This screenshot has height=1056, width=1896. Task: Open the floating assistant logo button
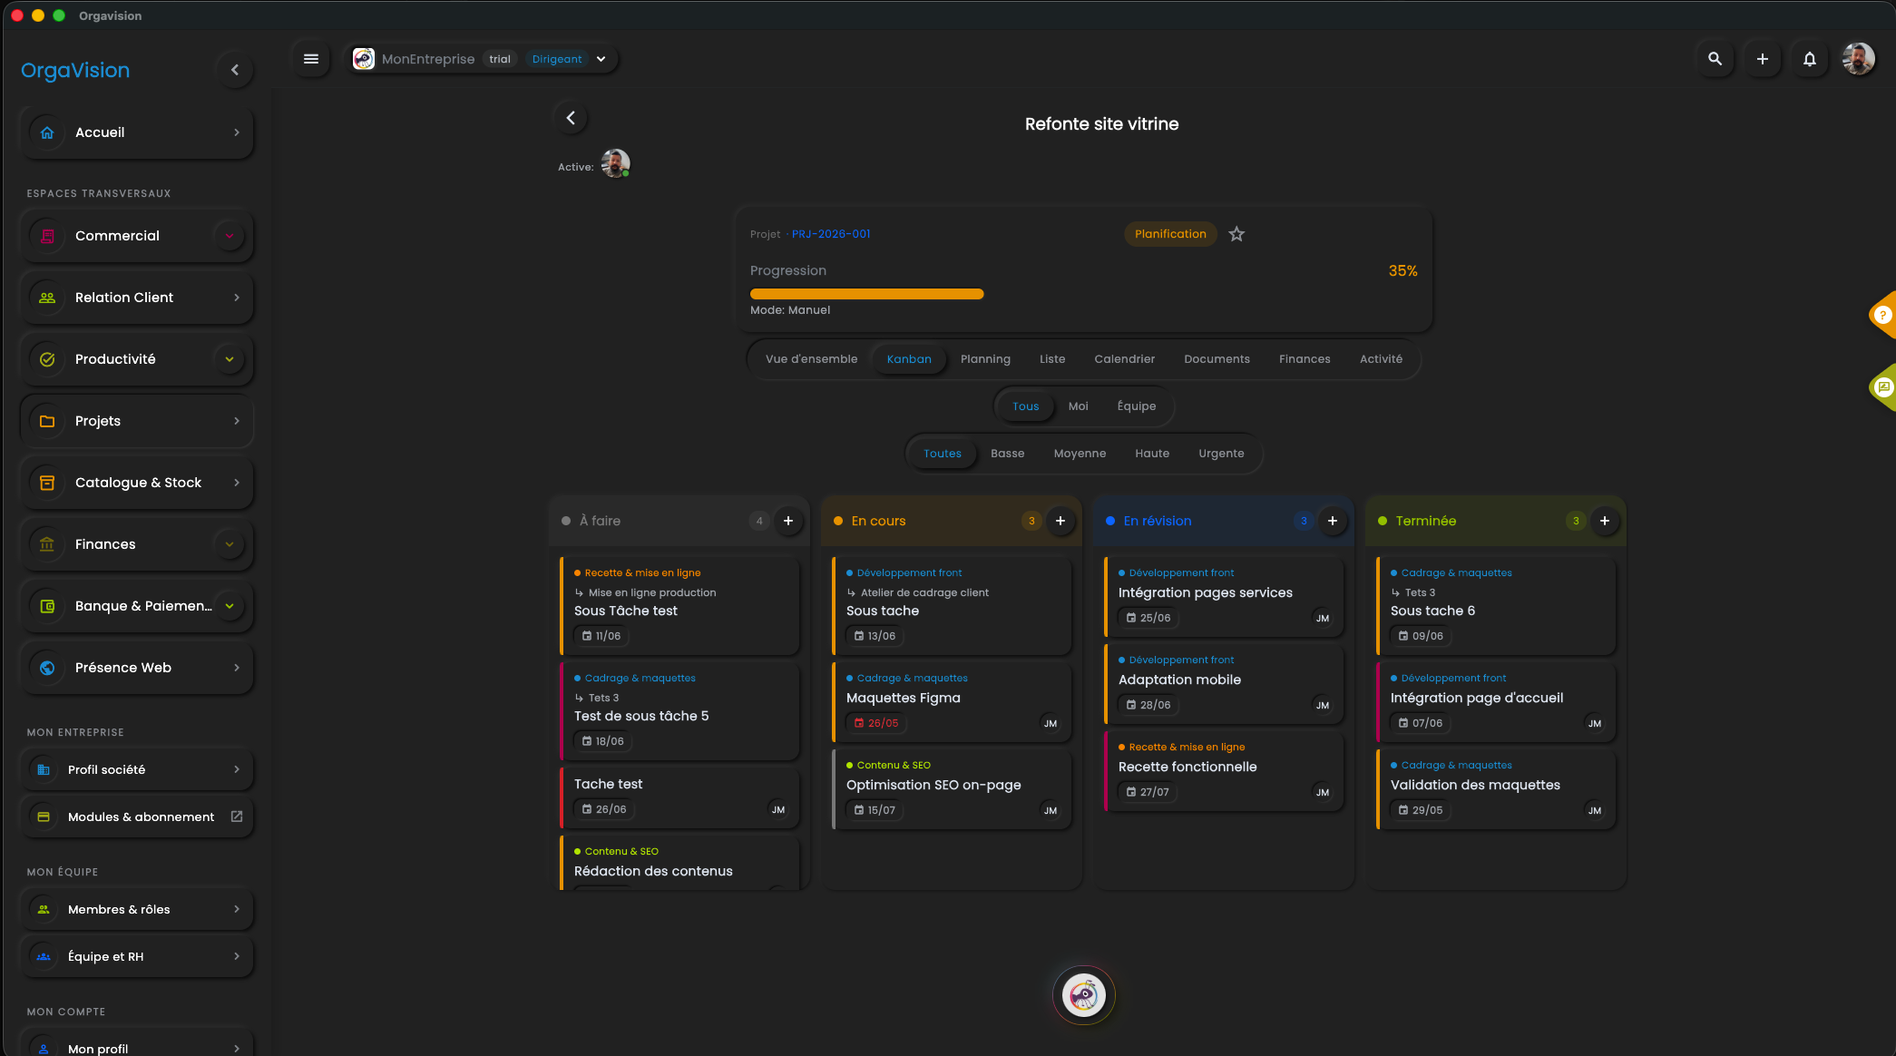[1083, 995]
